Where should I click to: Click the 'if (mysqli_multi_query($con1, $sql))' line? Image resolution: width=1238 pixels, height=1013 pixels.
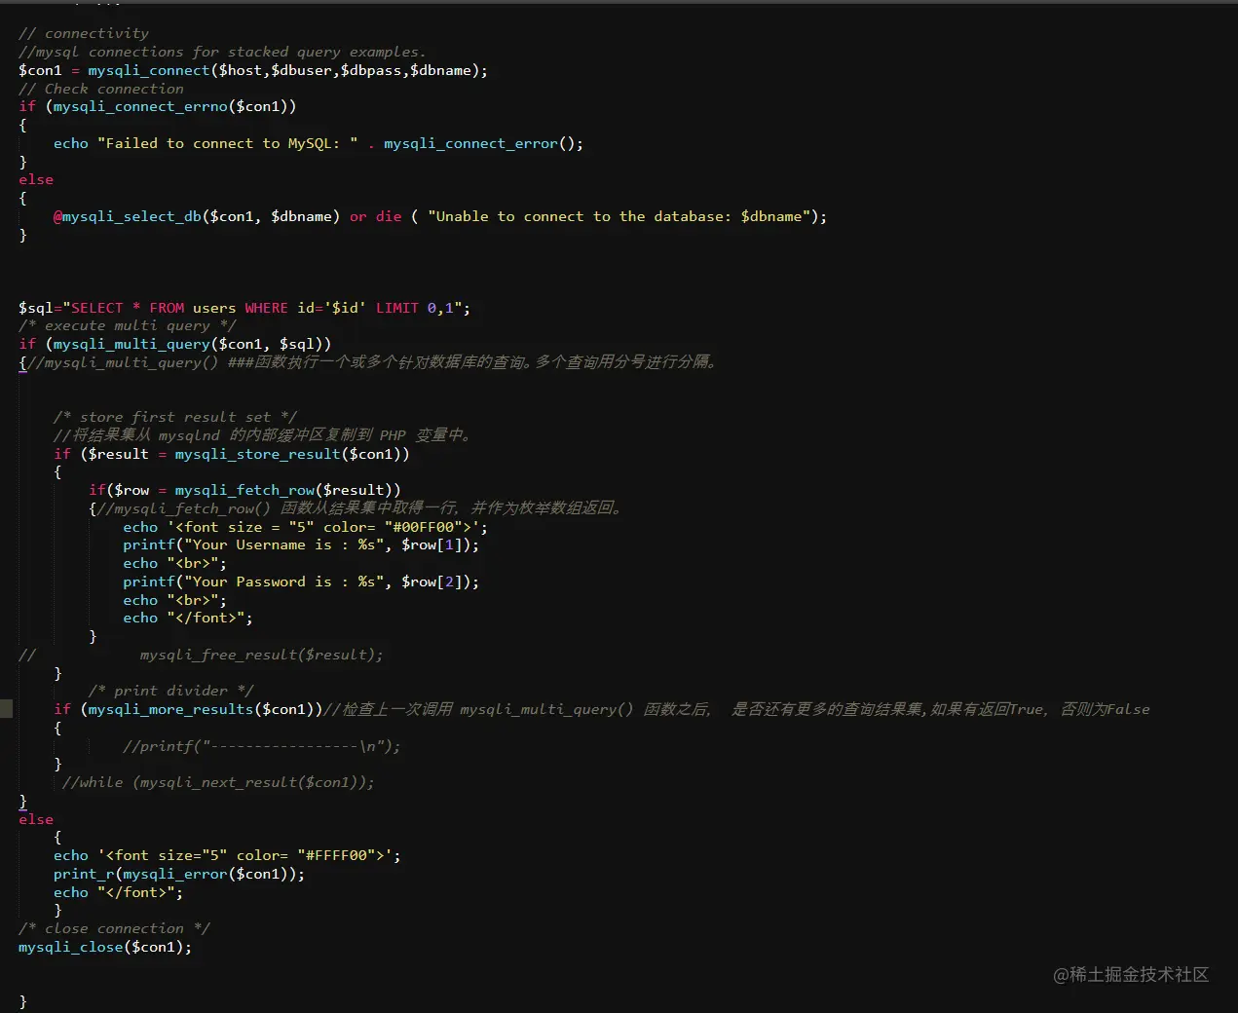pyautogui.click(x=175, y=344)
